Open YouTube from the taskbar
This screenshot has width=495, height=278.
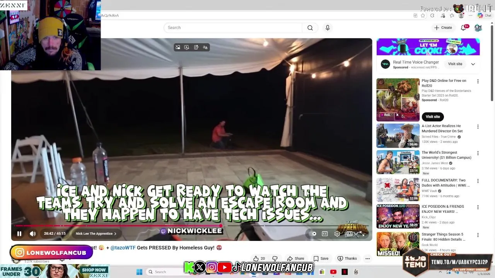coord(333,272)
